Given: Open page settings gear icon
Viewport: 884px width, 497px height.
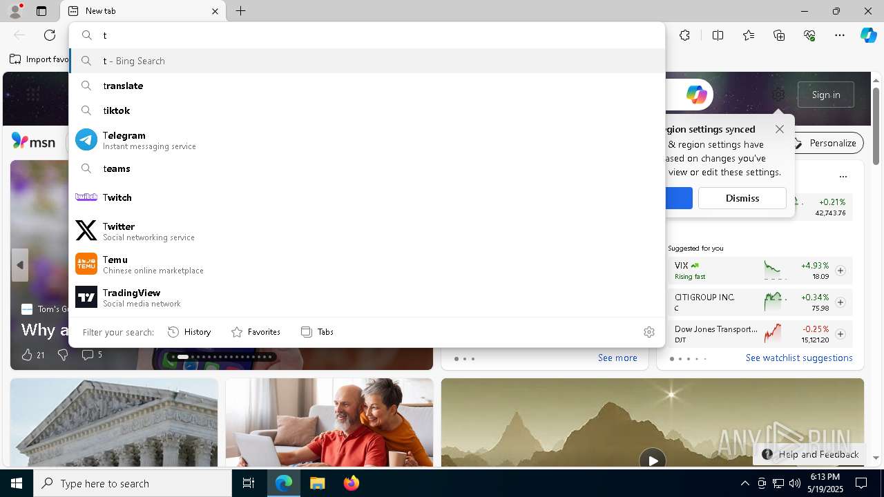Looking at the screenshot, I should pos(778,95).
